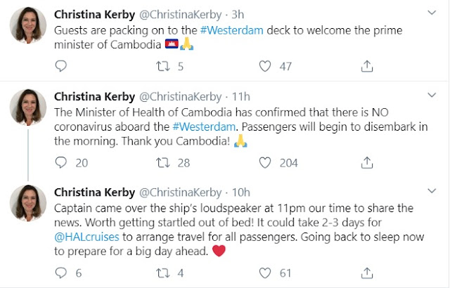Share the Minister of Health tweet
The width and height of the screenshot is (450, 288).
coord(366,163)
